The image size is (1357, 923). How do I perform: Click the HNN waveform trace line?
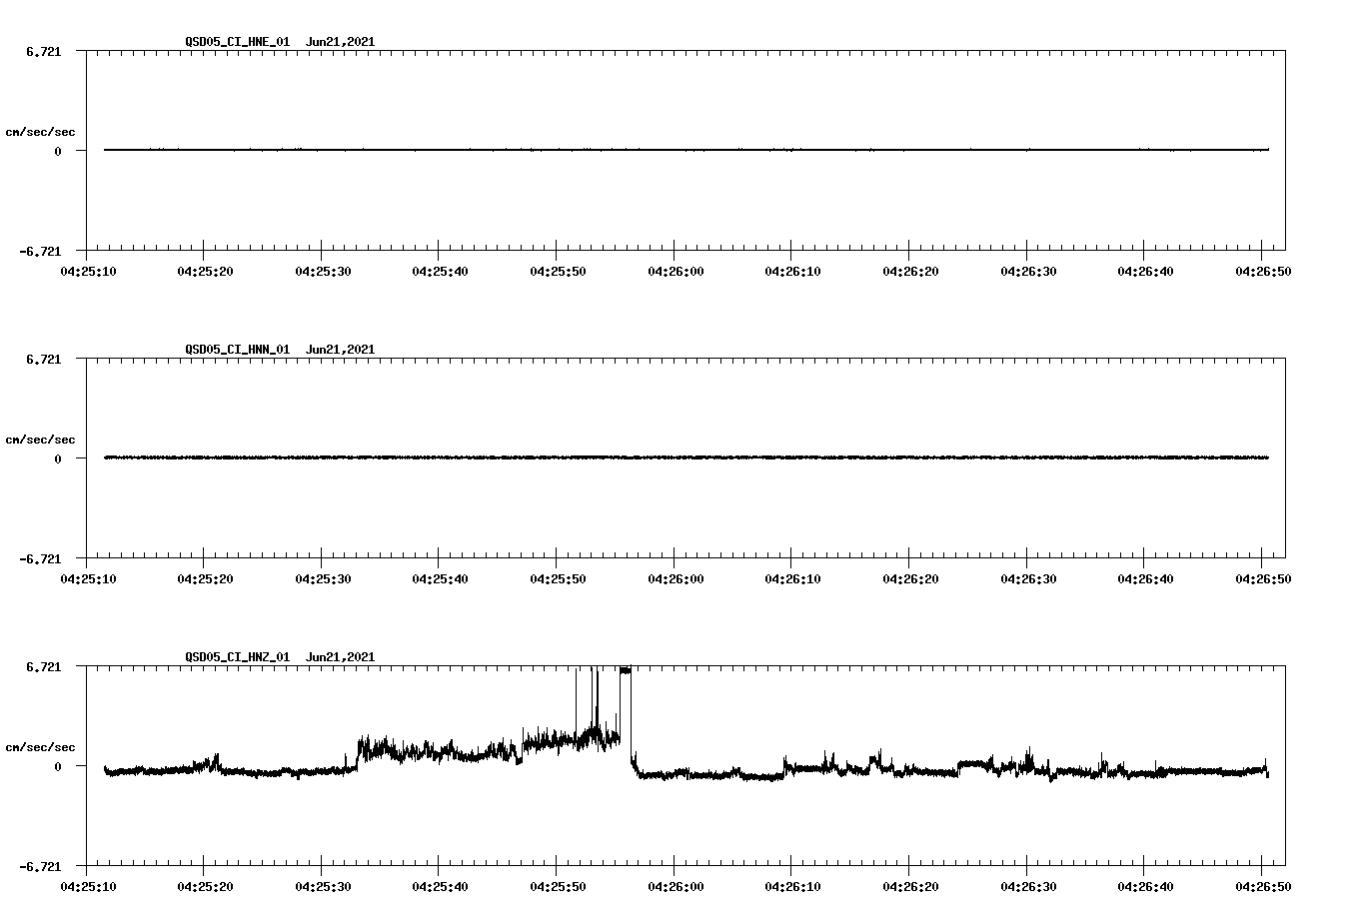(686, 458)
